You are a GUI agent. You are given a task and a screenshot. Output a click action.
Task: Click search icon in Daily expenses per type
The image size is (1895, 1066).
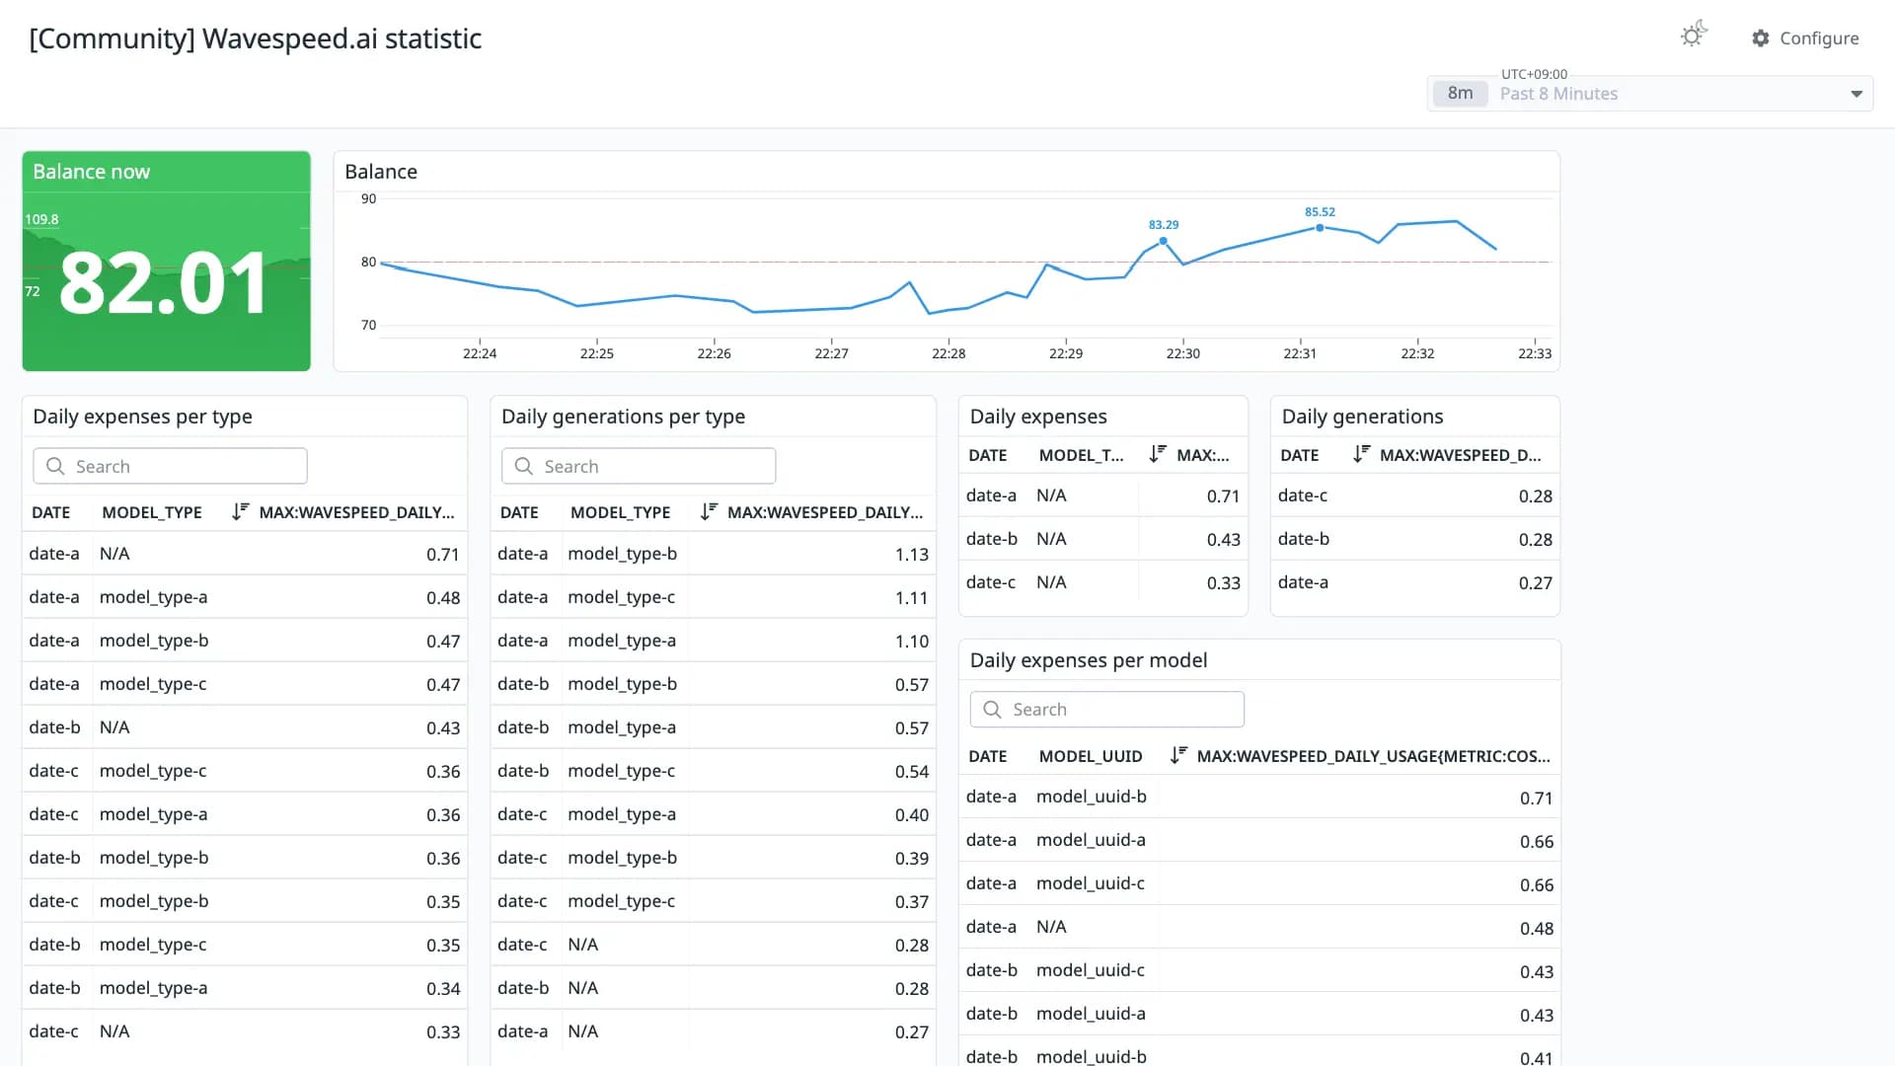pyautogui.click(x=55, y=466)
